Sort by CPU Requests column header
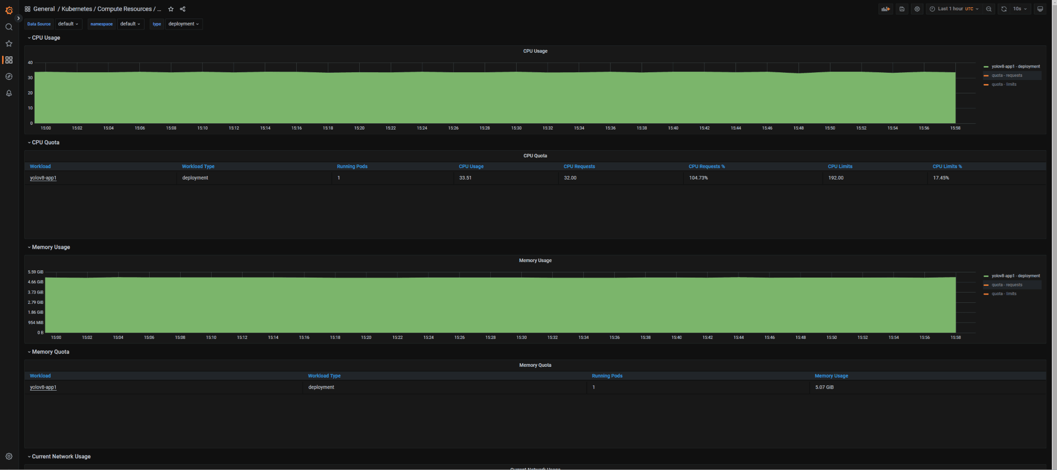Screen dimensions: 1057x470 tap(579, 167)
